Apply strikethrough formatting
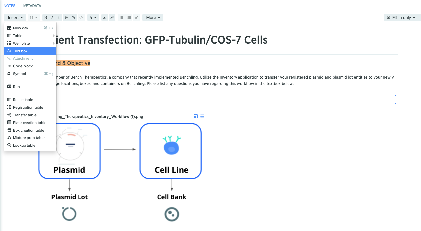The image size is (421, 231). coord(66,18)
